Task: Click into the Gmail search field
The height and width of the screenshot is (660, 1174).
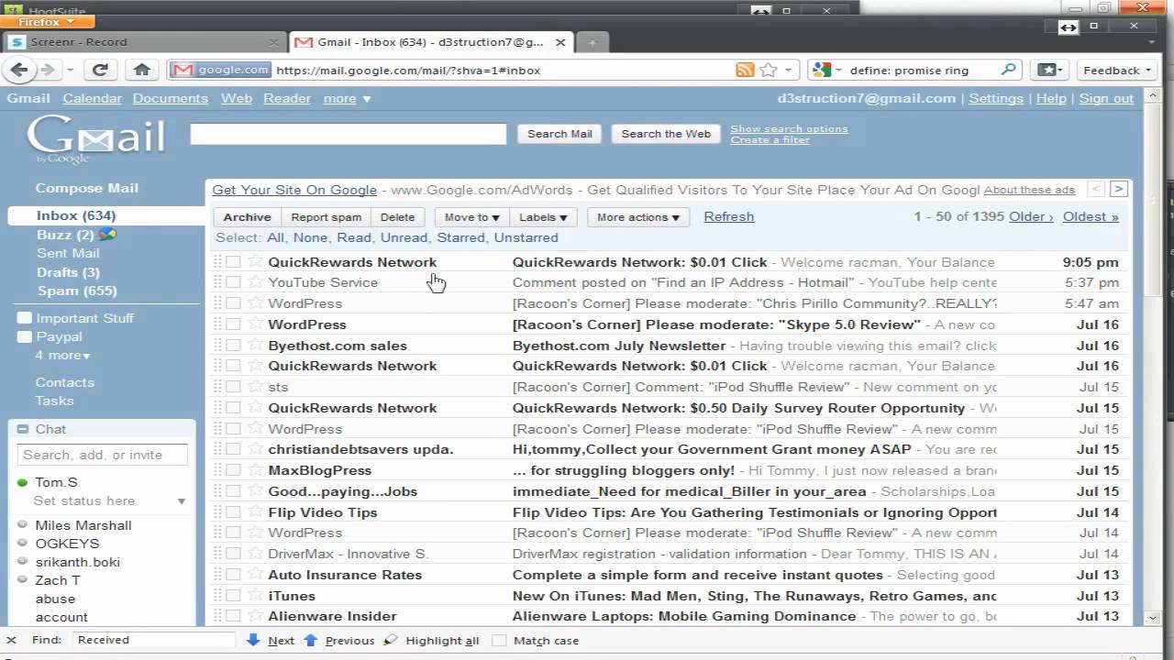Action: pyautogui.click(x=349, y=134)
